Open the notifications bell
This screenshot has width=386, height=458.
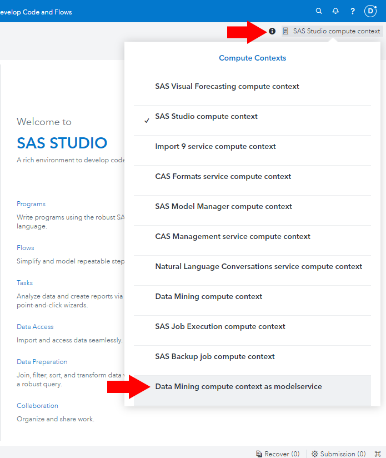coord(335,11)
